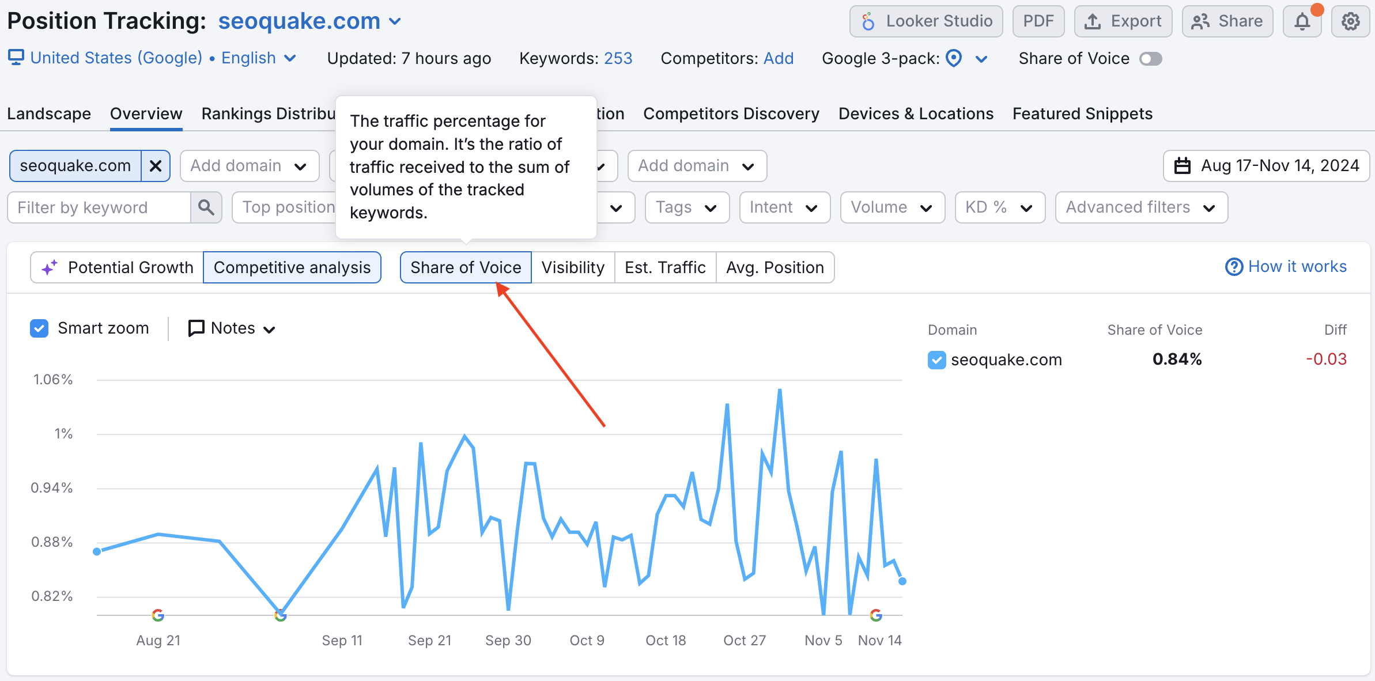
Task: Click the Filter by keyword input
Action: point(99,207)
